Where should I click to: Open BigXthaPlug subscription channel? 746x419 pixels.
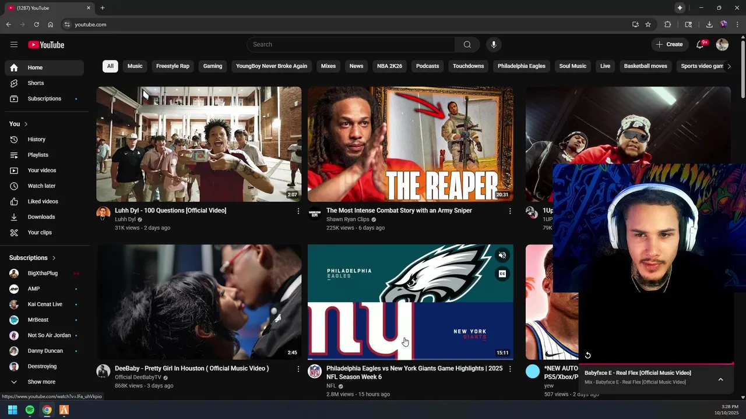[44, 273]
